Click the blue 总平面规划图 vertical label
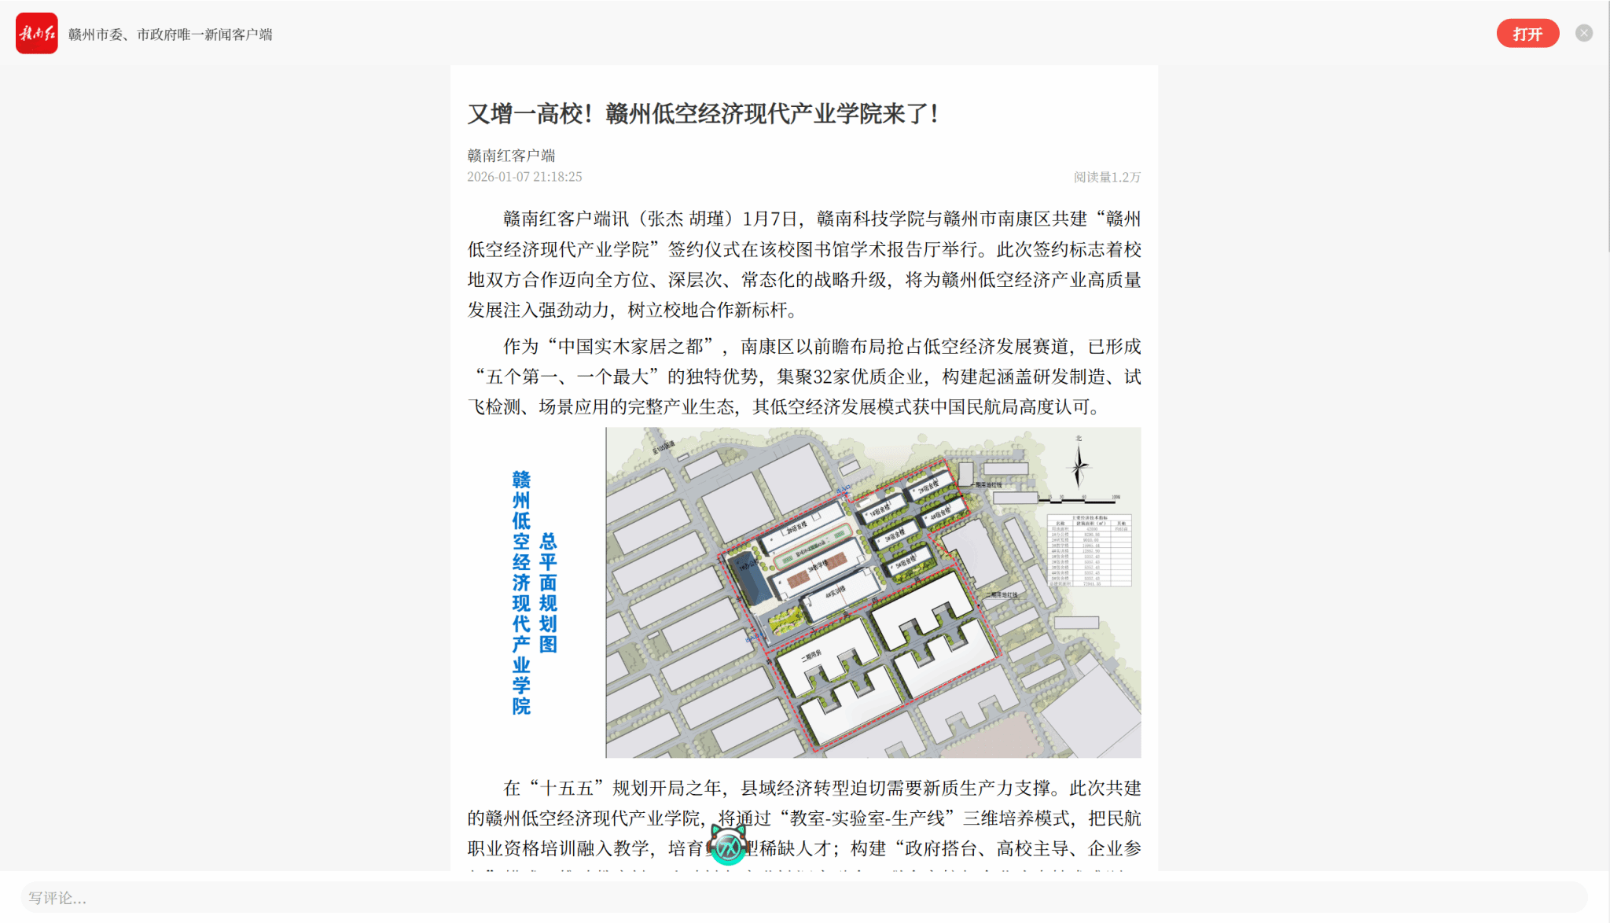 pyautogui.click(x=548, y=592)
